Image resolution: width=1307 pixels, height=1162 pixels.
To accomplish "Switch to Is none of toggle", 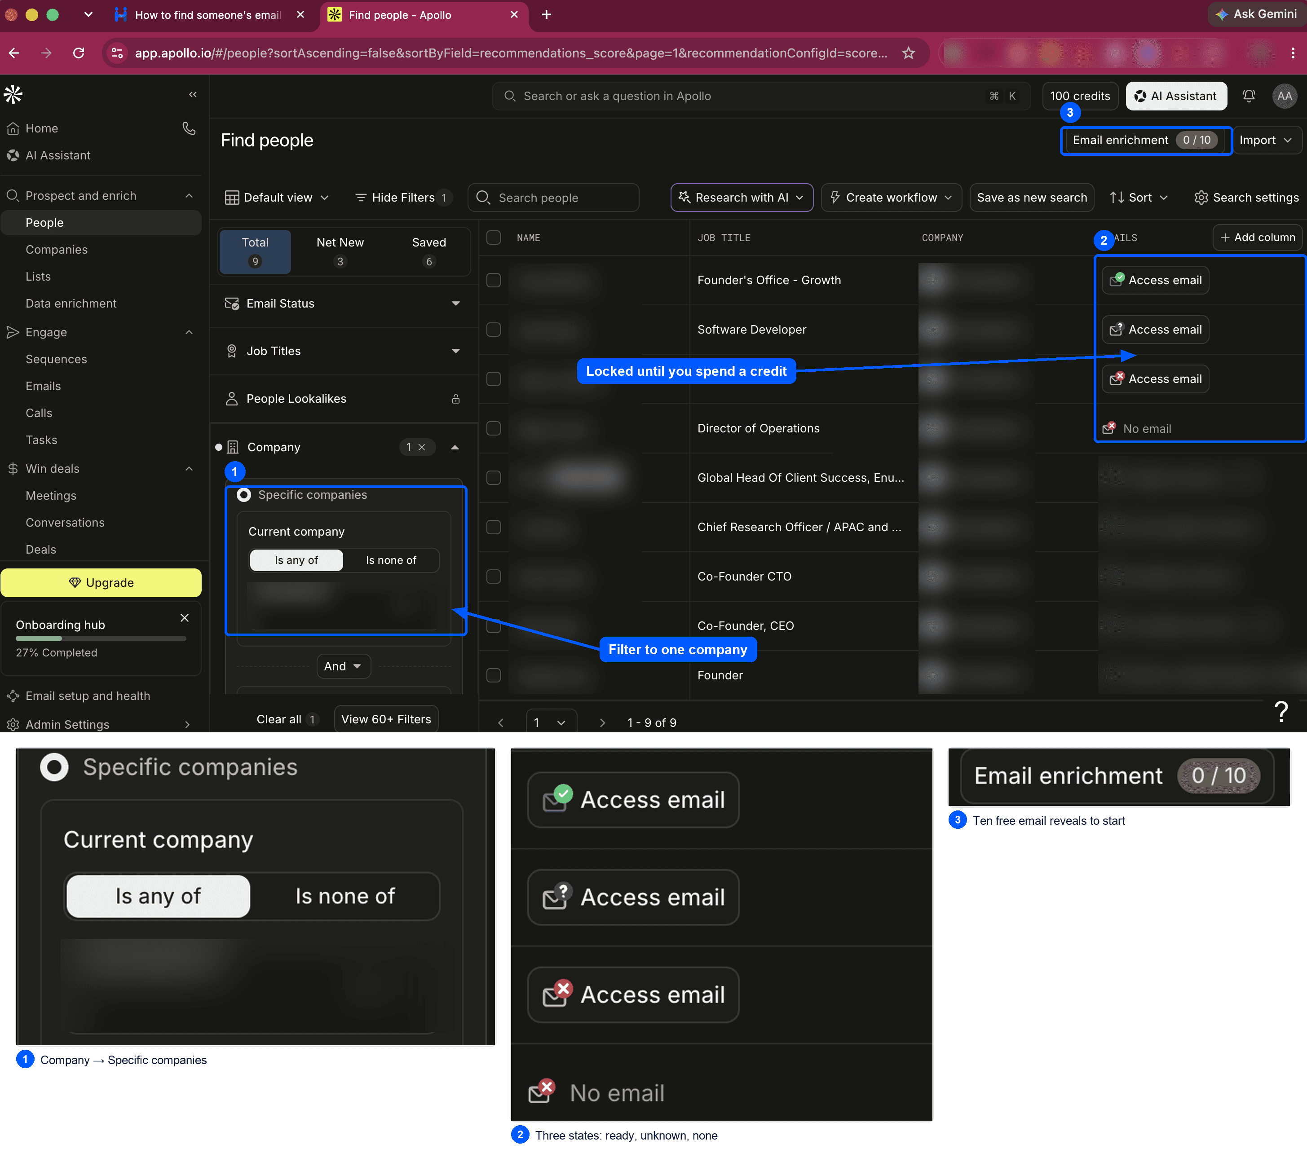I will 391,560.
